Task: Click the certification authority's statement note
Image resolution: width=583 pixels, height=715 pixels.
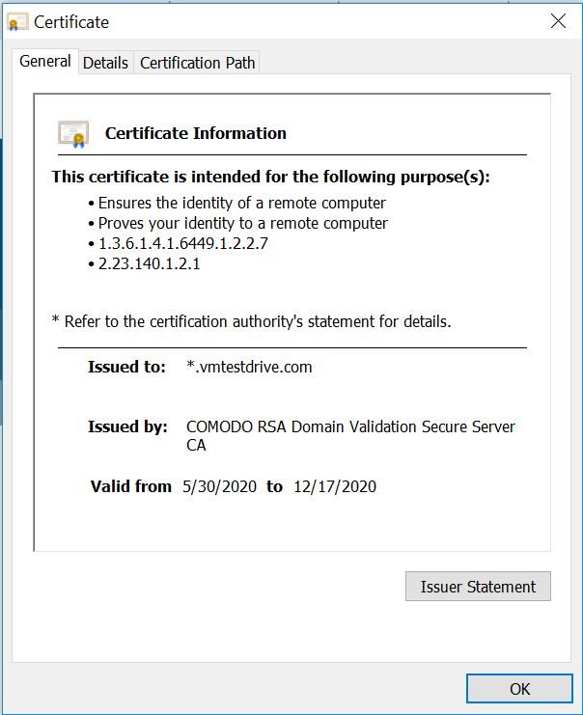Action: [x=251, y=321]
